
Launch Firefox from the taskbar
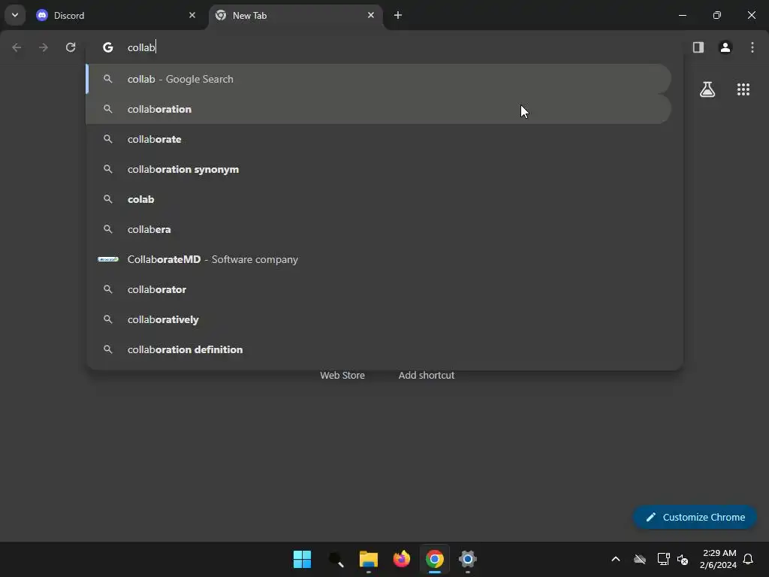coord(402,559)
